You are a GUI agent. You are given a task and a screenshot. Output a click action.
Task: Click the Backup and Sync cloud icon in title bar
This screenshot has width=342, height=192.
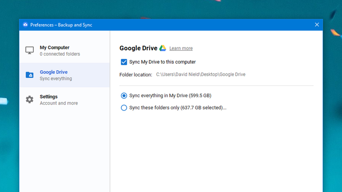25,25
